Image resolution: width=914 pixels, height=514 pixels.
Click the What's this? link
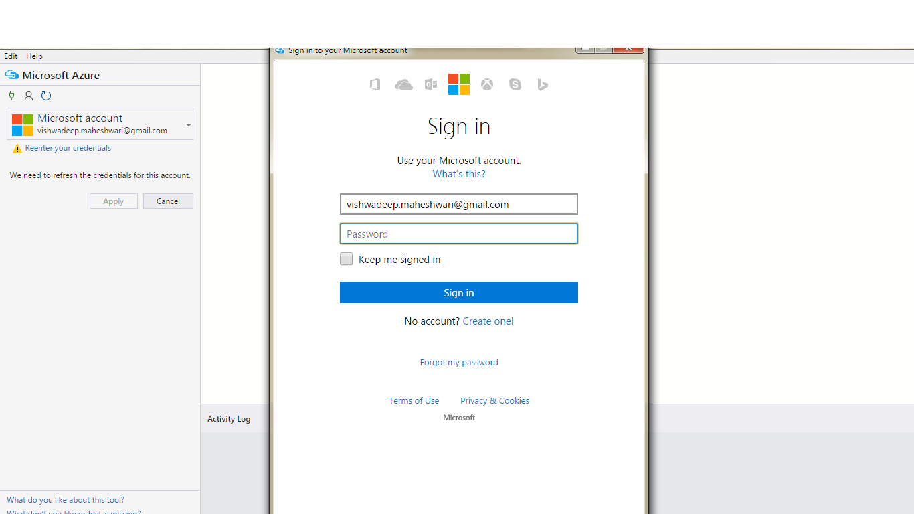pyautogui.click(x=459, y=174)
